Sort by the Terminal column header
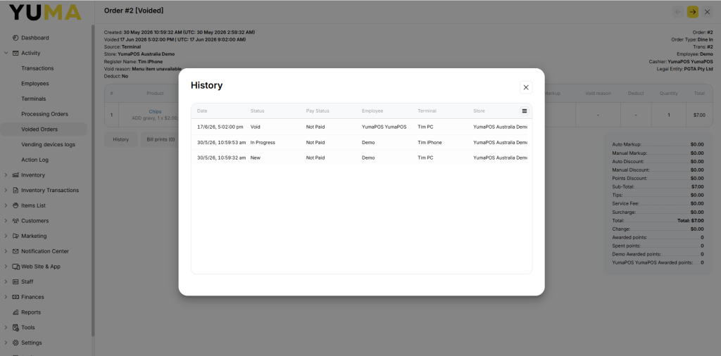The width and height of the screenshot is (721, 356). [x=427, y=110]
